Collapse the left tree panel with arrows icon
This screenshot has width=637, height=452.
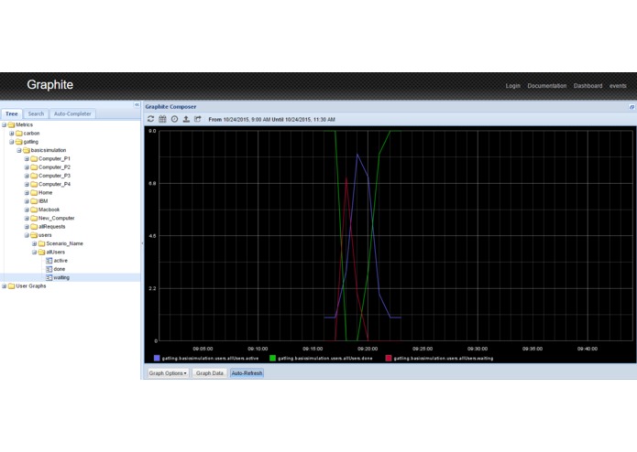point(137,105)
